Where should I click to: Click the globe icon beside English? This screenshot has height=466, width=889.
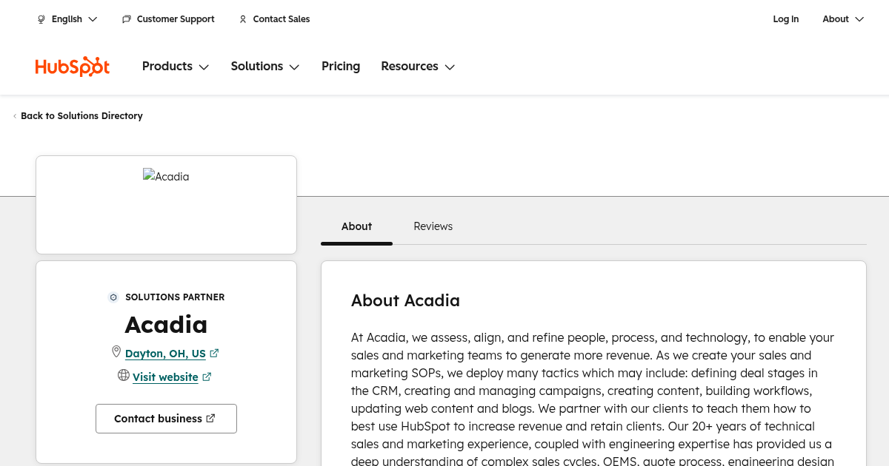pos(41,19)
